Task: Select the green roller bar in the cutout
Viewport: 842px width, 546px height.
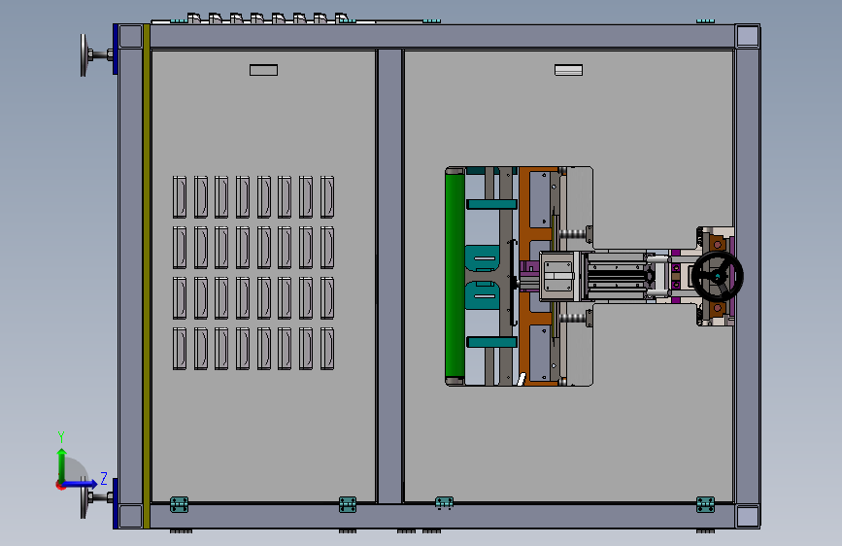Action: [x=455, y=276]
